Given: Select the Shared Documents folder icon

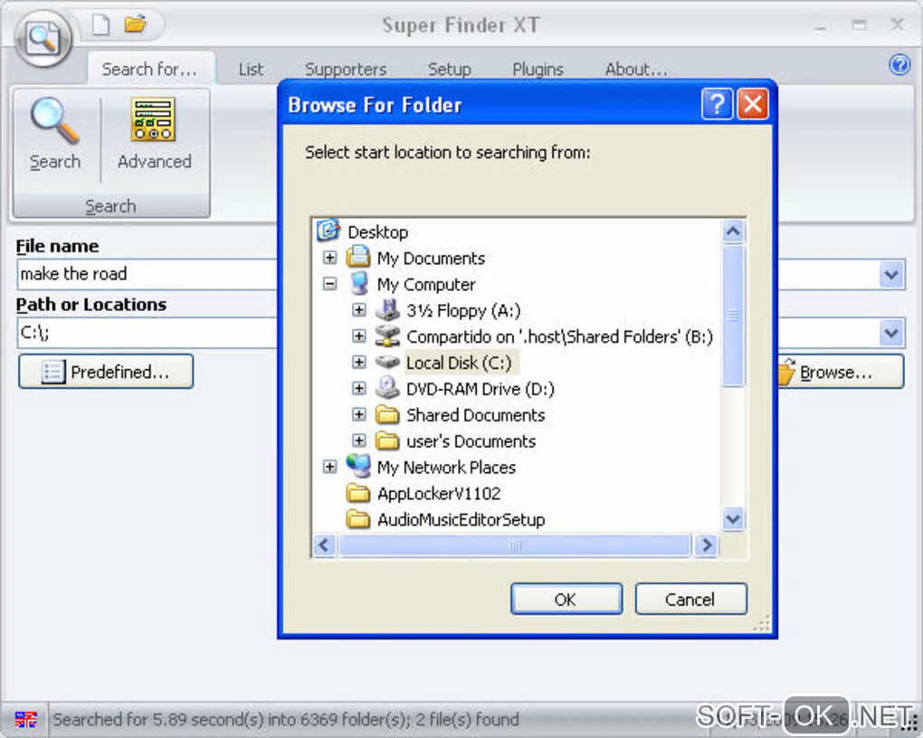Looking at the screenshot, I should (x=387, y=413).
